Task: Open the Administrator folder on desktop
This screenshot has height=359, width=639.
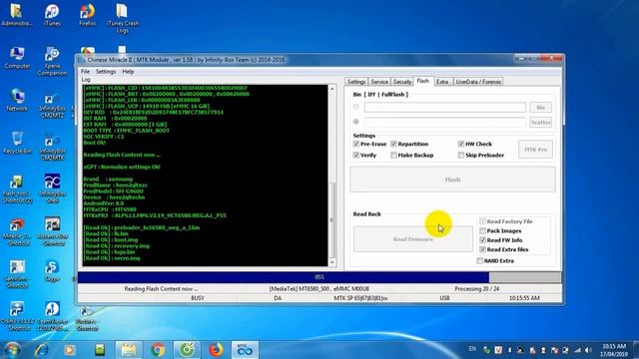Action: pyautogui.click(x=17, y=15)
